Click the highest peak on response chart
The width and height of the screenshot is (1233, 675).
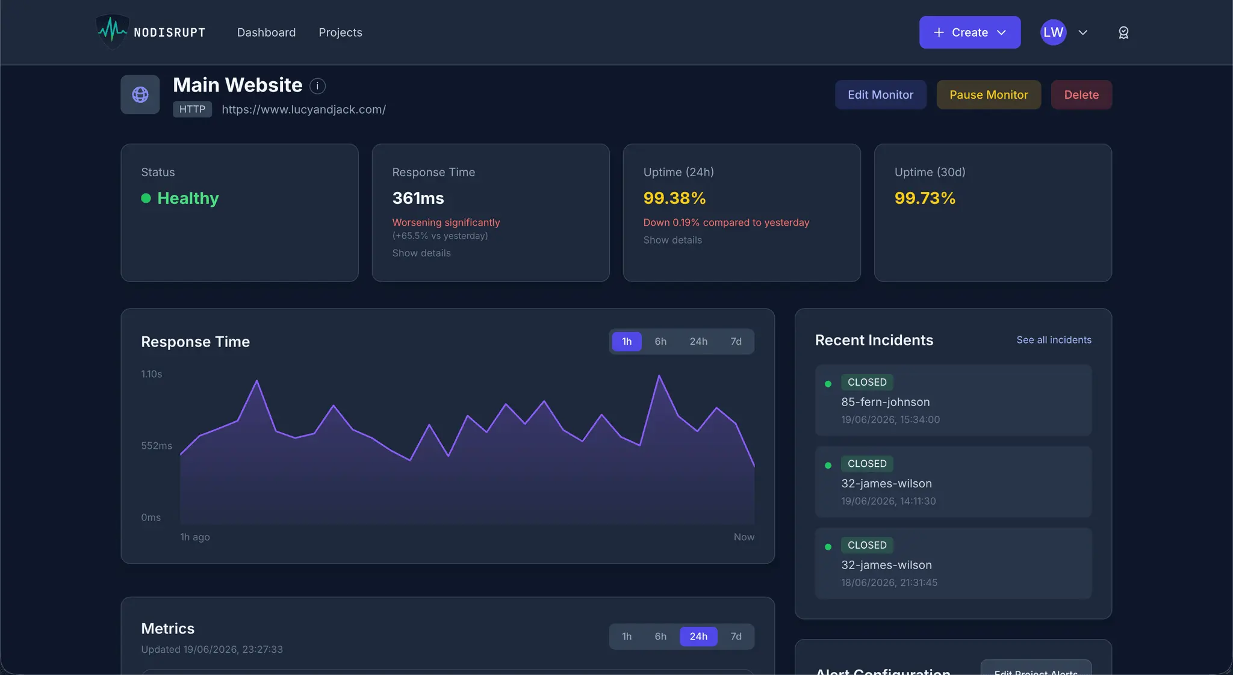(x=659, y=376)
